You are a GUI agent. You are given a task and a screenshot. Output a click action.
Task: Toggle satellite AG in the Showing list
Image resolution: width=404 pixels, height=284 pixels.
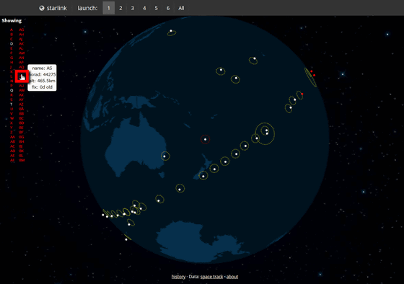point(22,30)
